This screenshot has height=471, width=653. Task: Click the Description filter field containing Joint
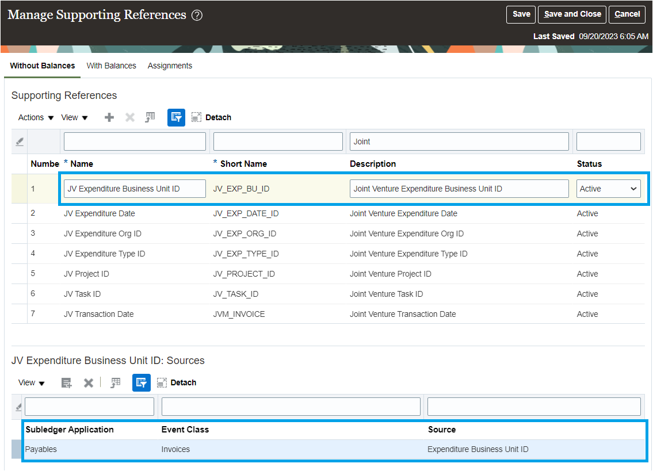tap(459, 141)
